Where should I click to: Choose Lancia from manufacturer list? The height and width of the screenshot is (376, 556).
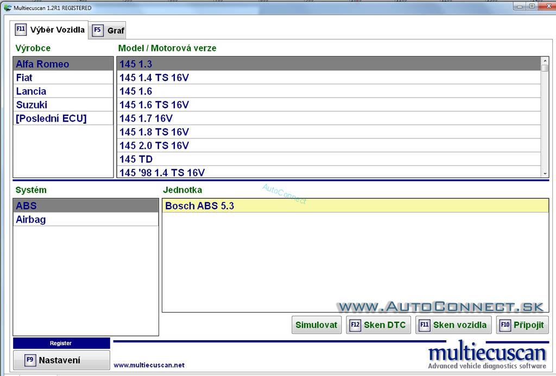(63, 91)
